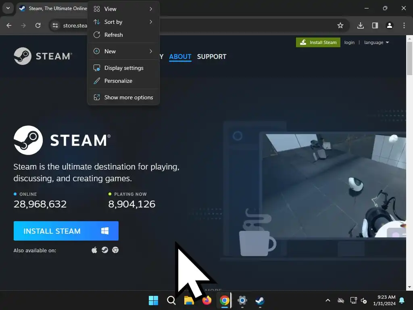Open Chrome downloads icon
The image size is (413, 310).
[361, 25]
